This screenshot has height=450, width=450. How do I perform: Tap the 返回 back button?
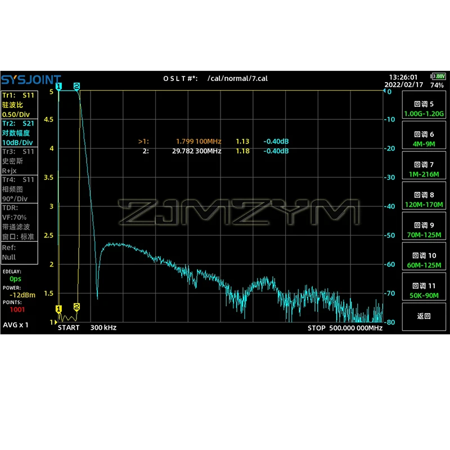click(424, 317)
